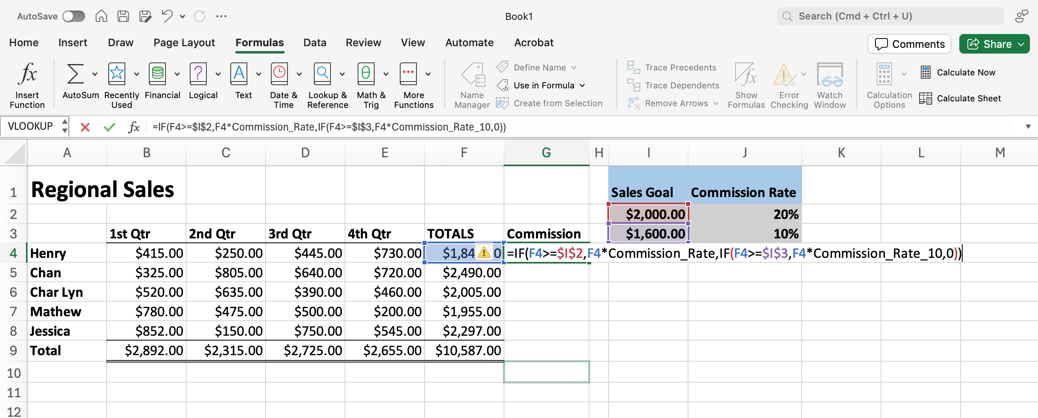The image size is (1038, 418).
Task: Click the Comments button
Action: click(909, 44)
